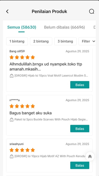Go back using the left arrow icon

pyautogui.click(x=7, y=11)
